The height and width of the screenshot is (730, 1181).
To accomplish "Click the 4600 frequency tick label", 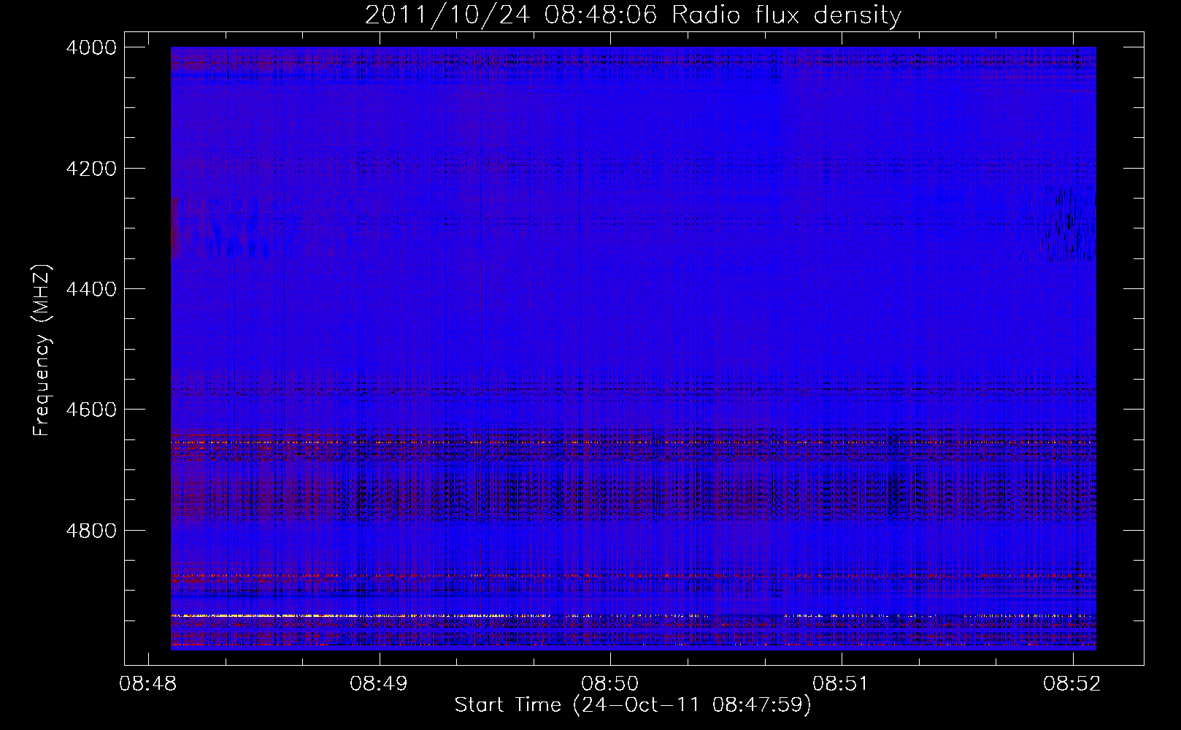I will (x=91, y=410).
